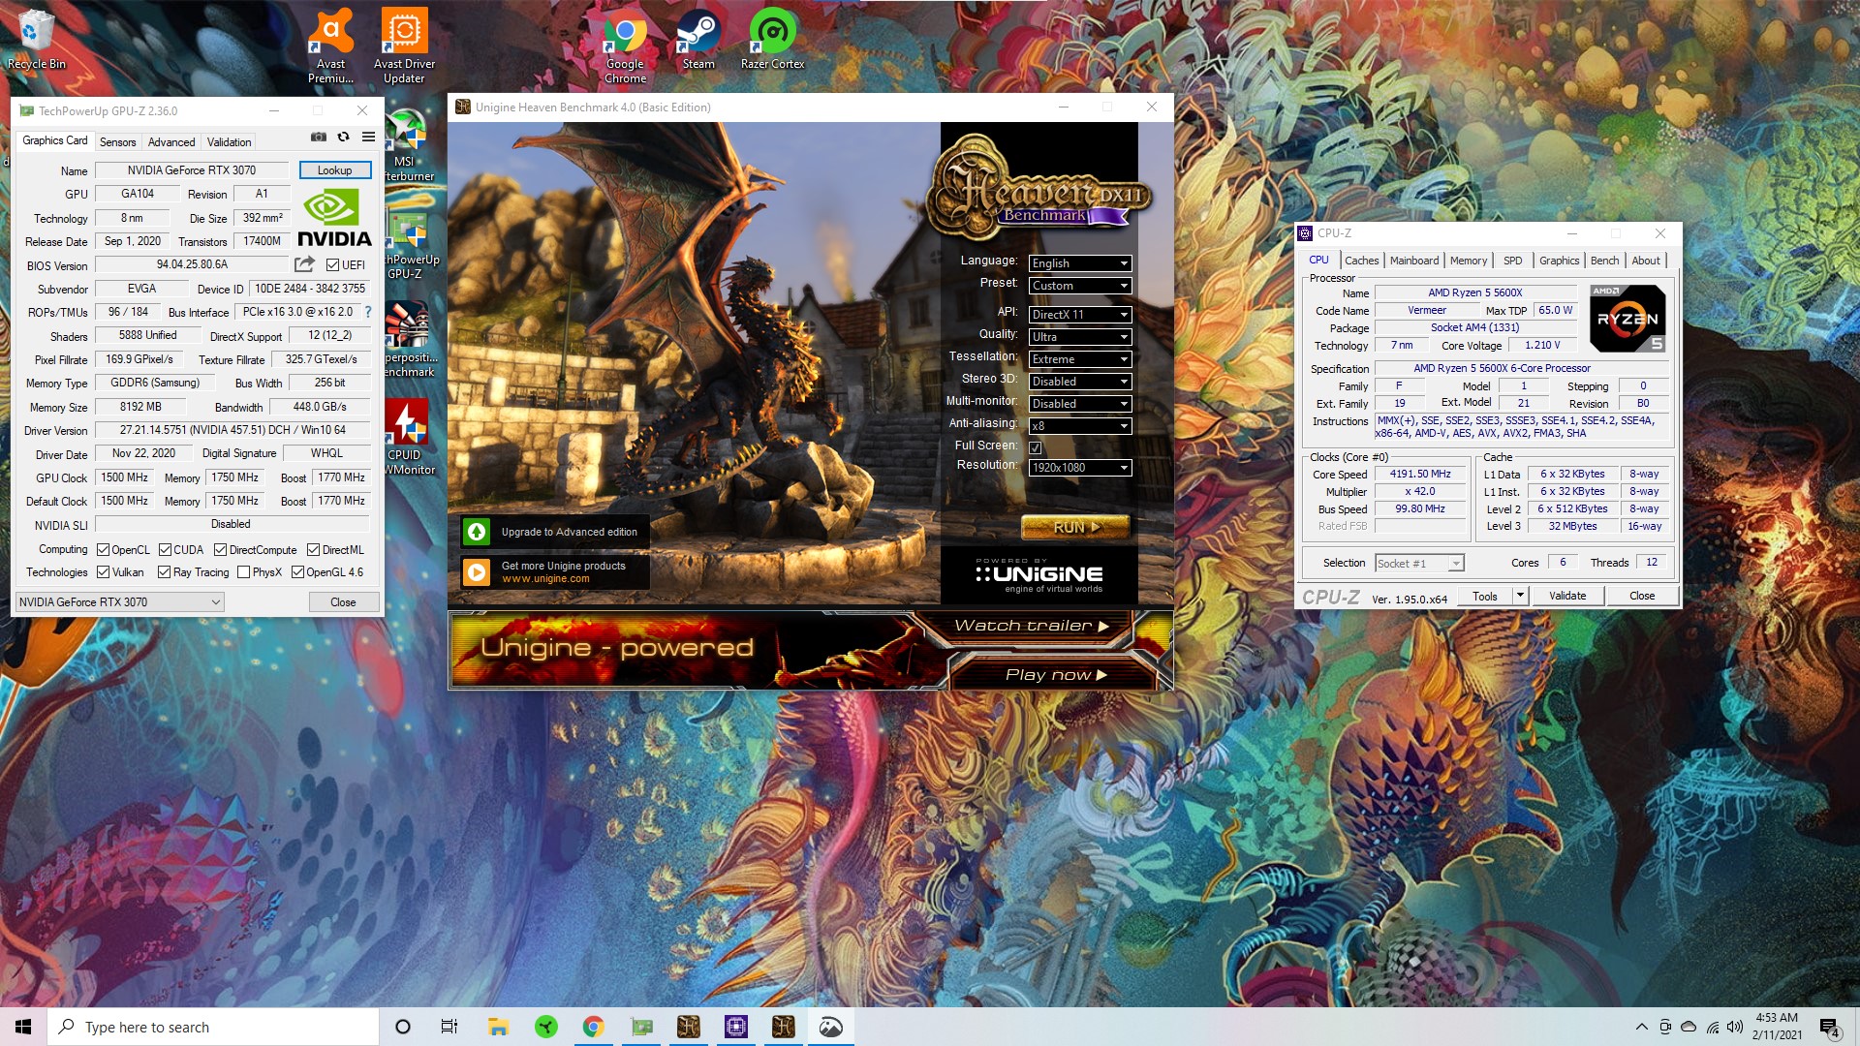
Task: Click the volume icon in the system tray
Action: coord(1735,1027)
